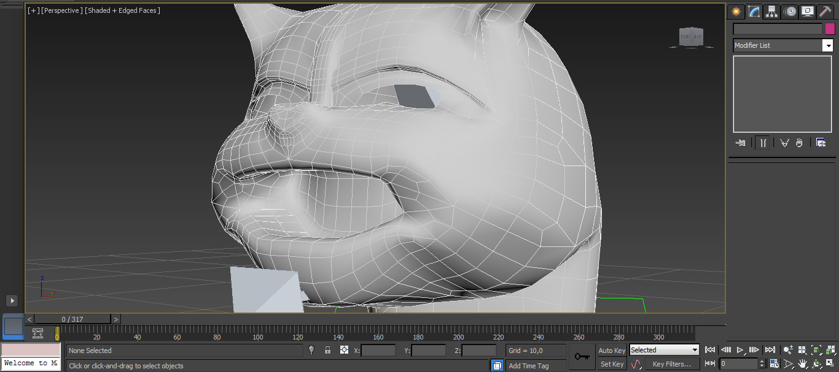Click the Pin Stack icon
This screenshot has height=372, width=839.
pos(741,143)
